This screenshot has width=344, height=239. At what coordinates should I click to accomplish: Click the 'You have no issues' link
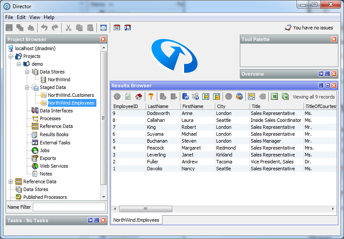pyautogui.click(x=313, y=28)
